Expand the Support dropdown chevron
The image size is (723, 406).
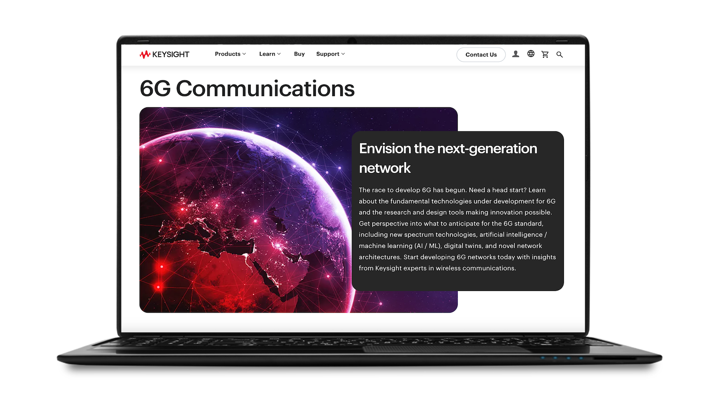point(343,54)
